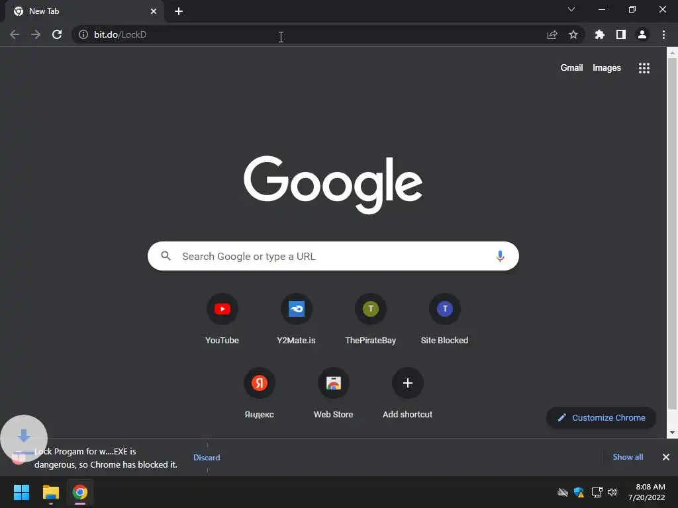Image resolution: width=678 pixels, height=508 pixels.
Task: Open Web Store shortcut
Action: click(334, 394)
